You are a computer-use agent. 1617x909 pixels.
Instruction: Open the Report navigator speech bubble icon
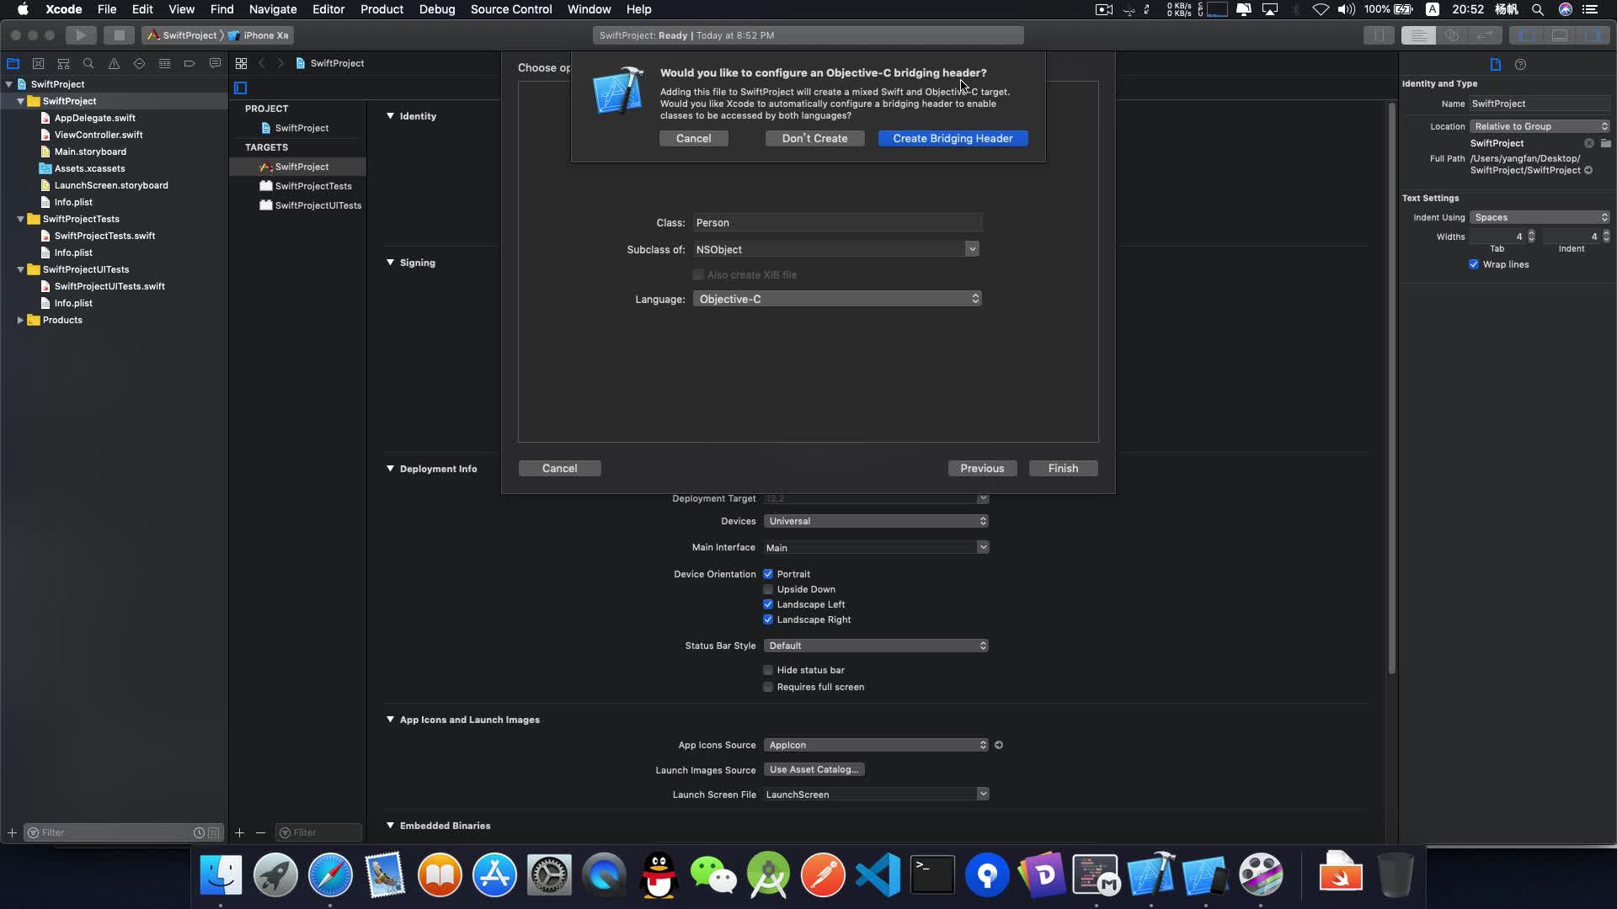pyautogui.click(x=215, y=63)
